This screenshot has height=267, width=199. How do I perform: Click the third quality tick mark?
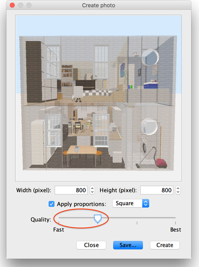(x=137, y=223)
